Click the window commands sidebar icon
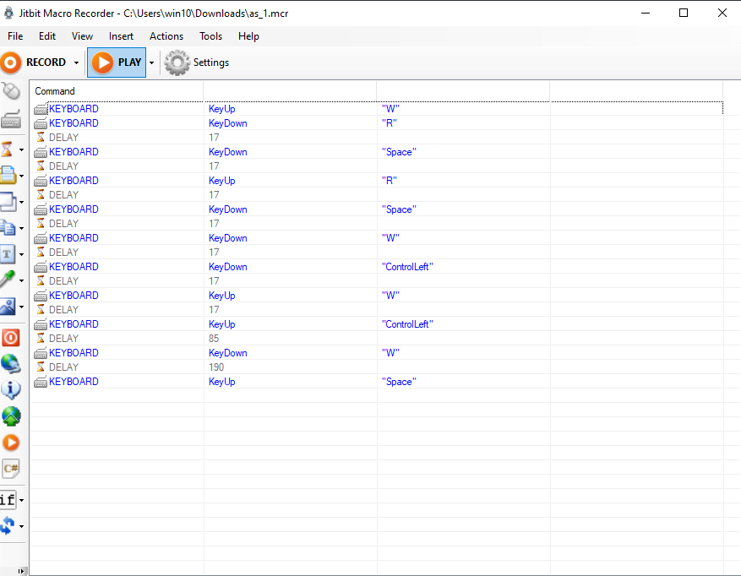Screen dimensions: 741x576 [x=8, y=202]
